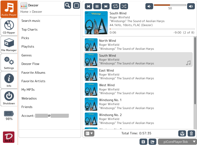
Task: Toggle shuffle mode
Action: point(124,6)
